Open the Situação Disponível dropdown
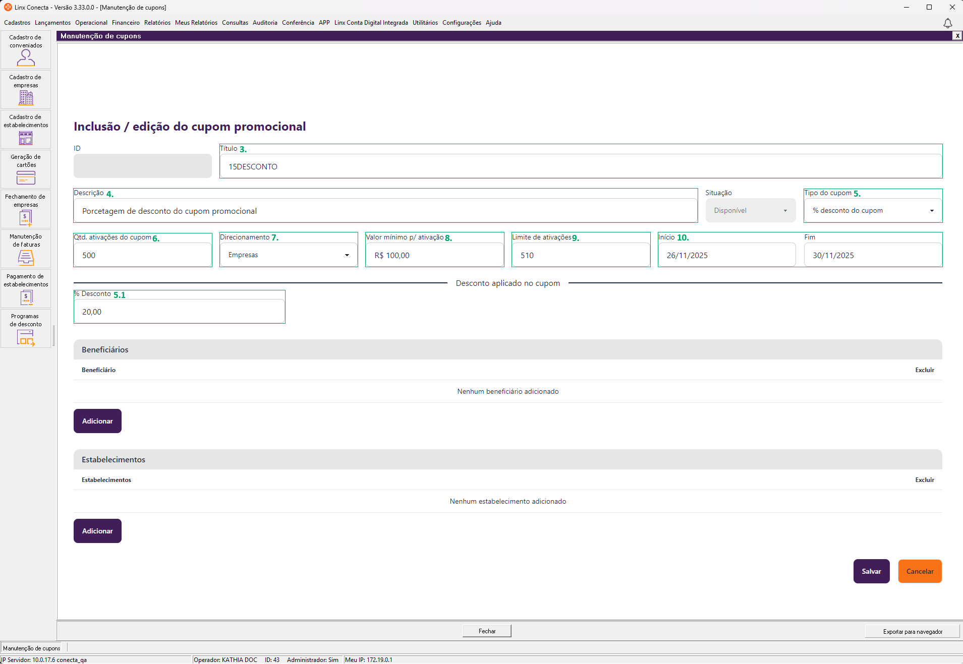963x664 pixels. (x=750, y=211)
